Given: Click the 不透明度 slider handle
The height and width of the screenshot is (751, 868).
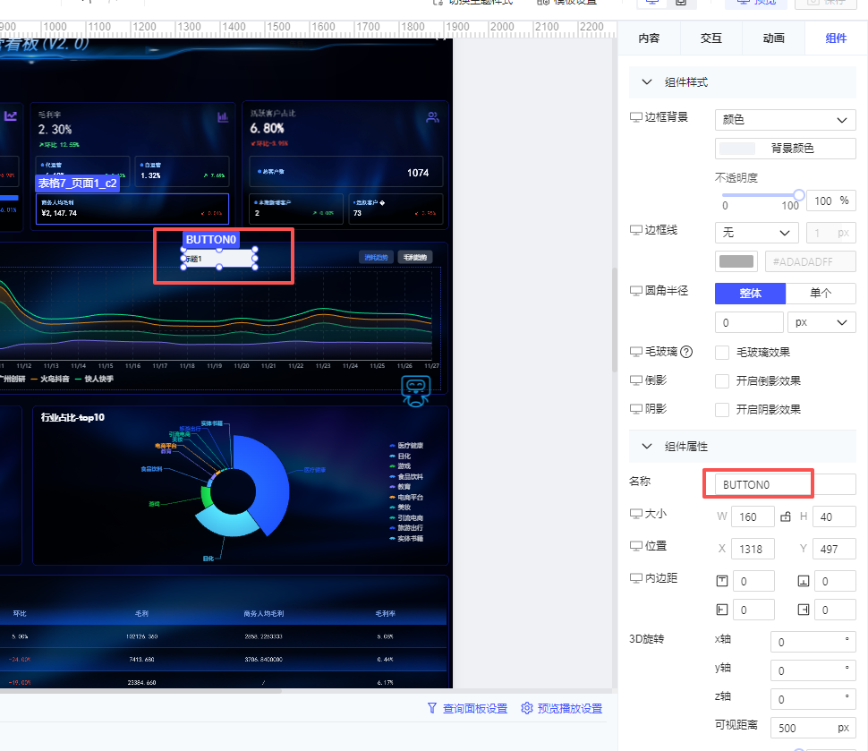Looking at the screenshot, I should [x=798, y=195].
